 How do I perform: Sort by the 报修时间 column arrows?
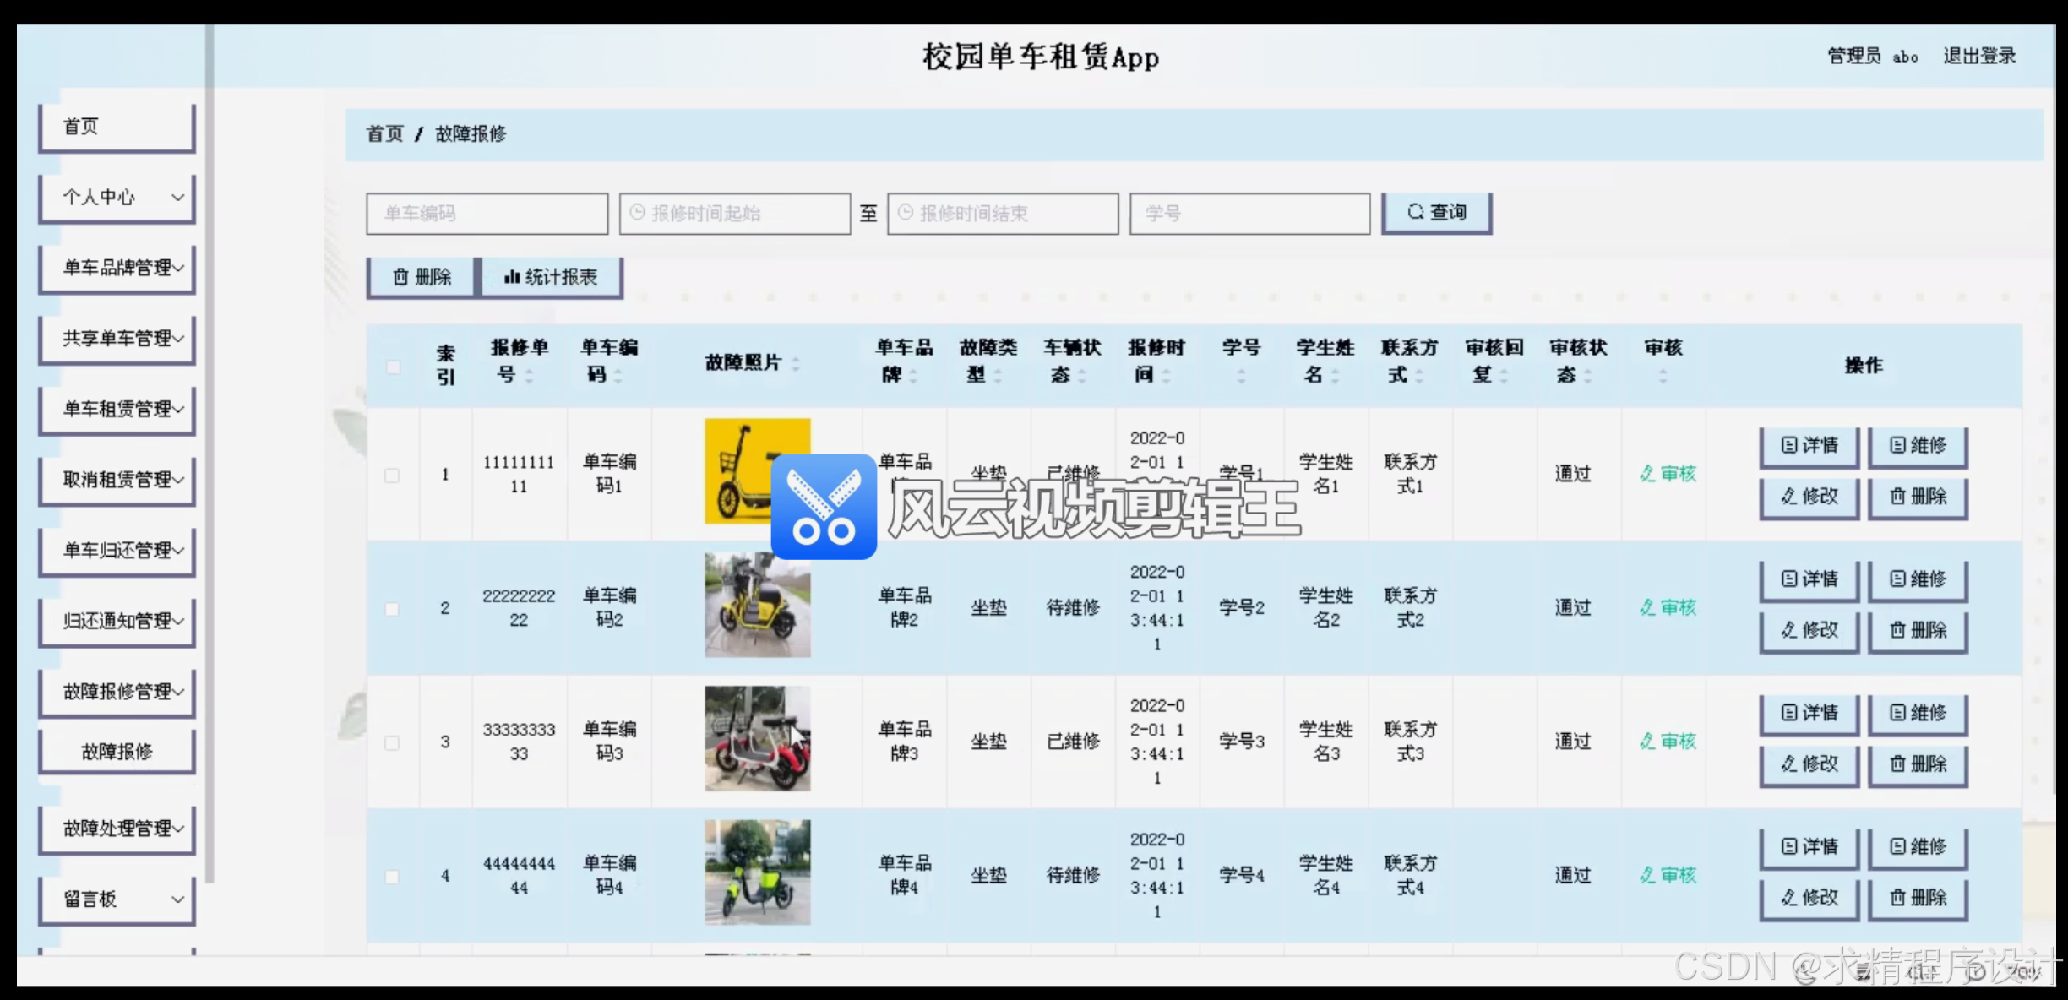[1167, 376]
